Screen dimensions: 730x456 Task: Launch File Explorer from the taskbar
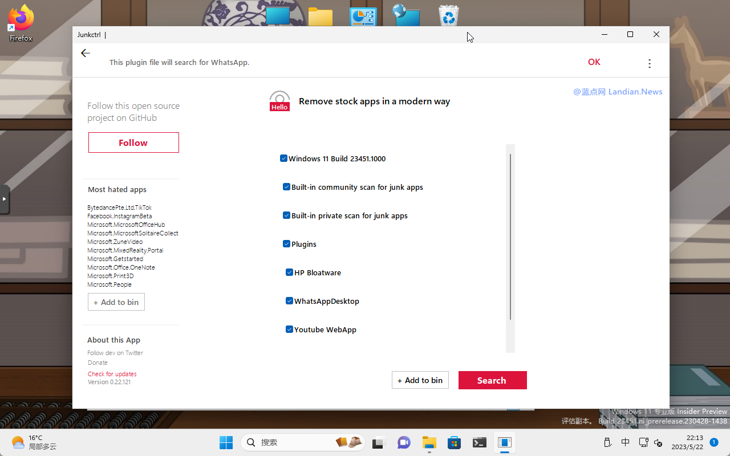point(429,442)
